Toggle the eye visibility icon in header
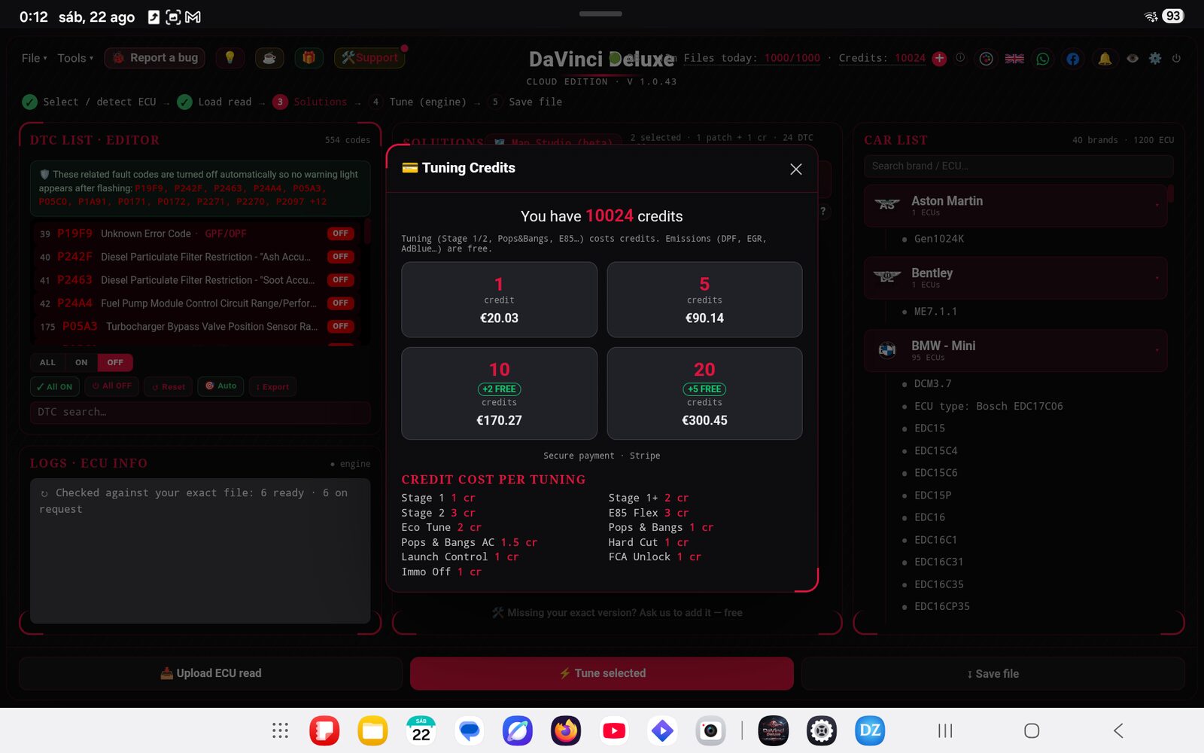 [1133, 58]
